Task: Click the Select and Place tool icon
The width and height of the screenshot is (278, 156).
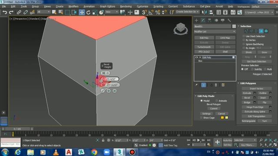Action: (101, 12)
